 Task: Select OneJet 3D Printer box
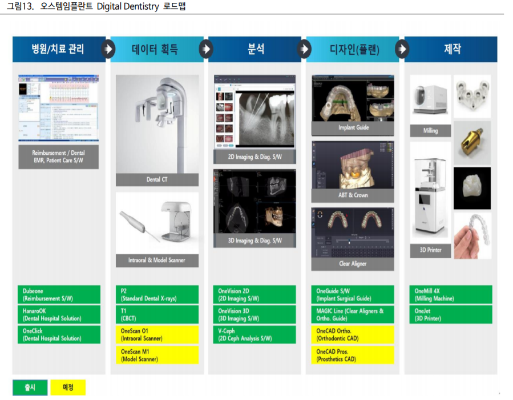[451, 314]
